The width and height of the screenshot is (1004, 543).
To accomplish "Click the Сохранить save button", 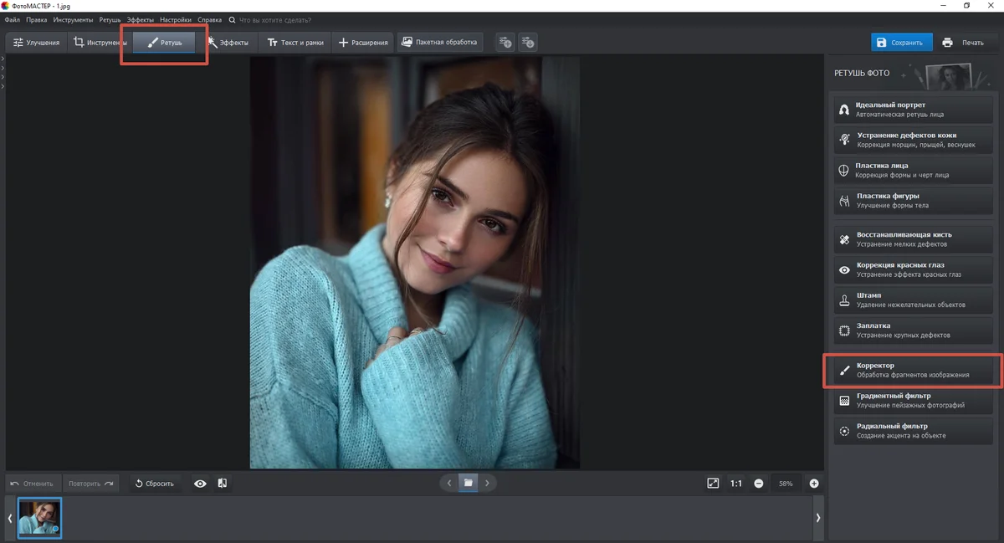I will click(x=900, y=42).
